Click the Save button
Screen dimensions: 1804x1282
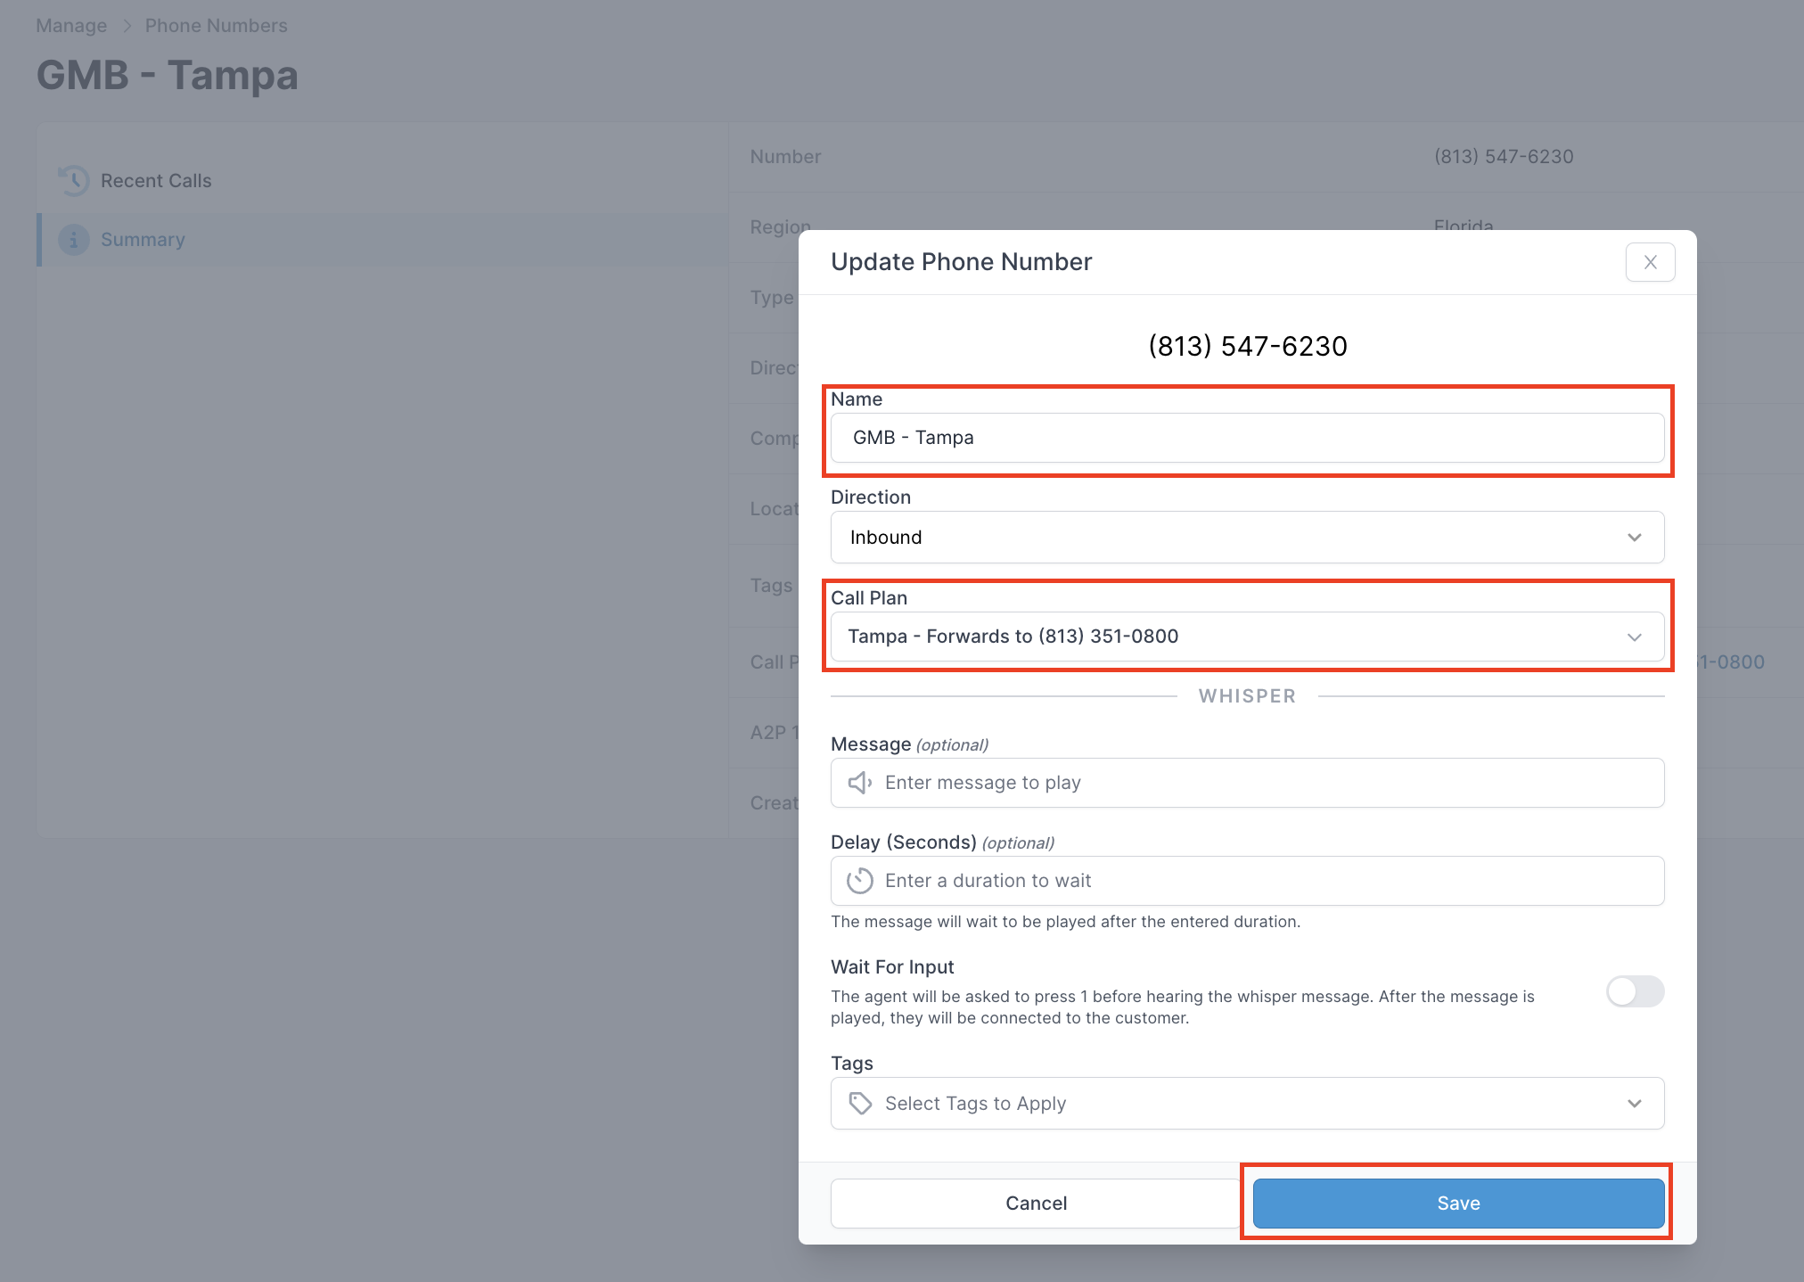coord(1458,1204)
